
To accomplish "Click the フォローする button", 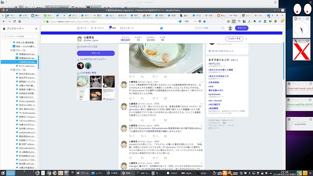I will (x=234, y=39).
